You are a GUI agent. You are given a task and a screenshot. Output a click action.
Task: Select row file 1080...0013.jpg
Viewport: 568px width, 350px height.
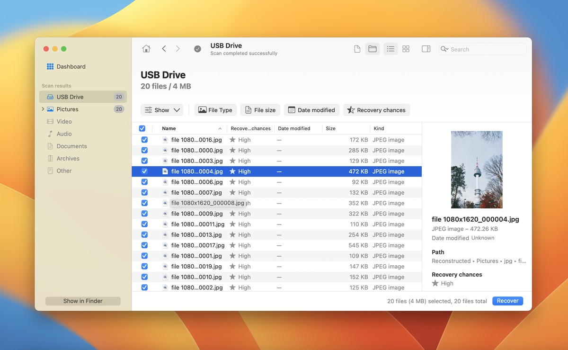coord(276,235)
